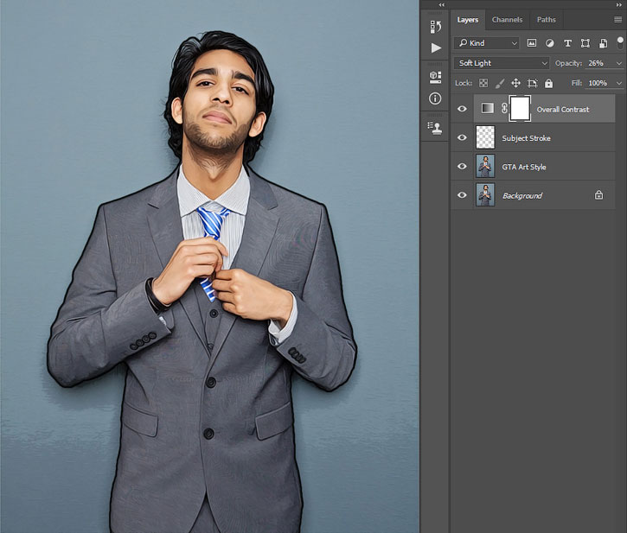This screenshot has height=533, width=627.
Task: Select the Overall Contrast layer mask thumbnail
Action: [x=520, y=109]
